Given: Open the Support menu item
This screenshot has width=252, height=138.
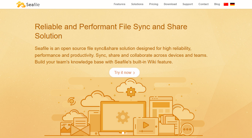Looking at the screenshot, I should [x=187, y=4].
